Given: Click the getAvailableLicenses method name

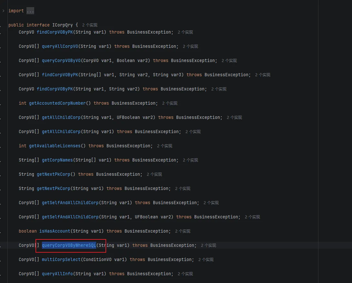Looking at the screenshot, I should [x=55, y=146].
